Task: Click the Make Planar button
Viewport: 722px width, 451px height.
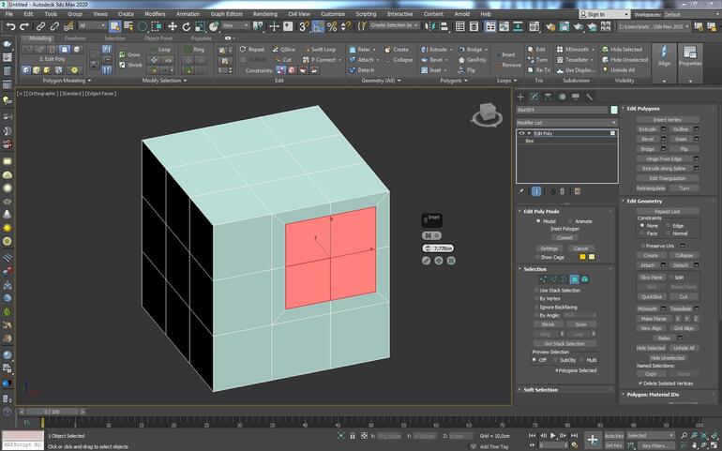Action: [x=654, y=319]
